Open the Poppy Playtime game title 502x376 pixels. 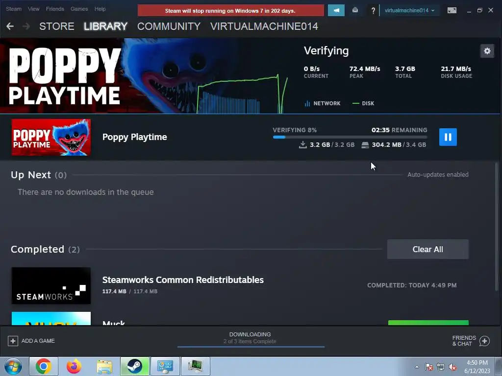(134, 137)
